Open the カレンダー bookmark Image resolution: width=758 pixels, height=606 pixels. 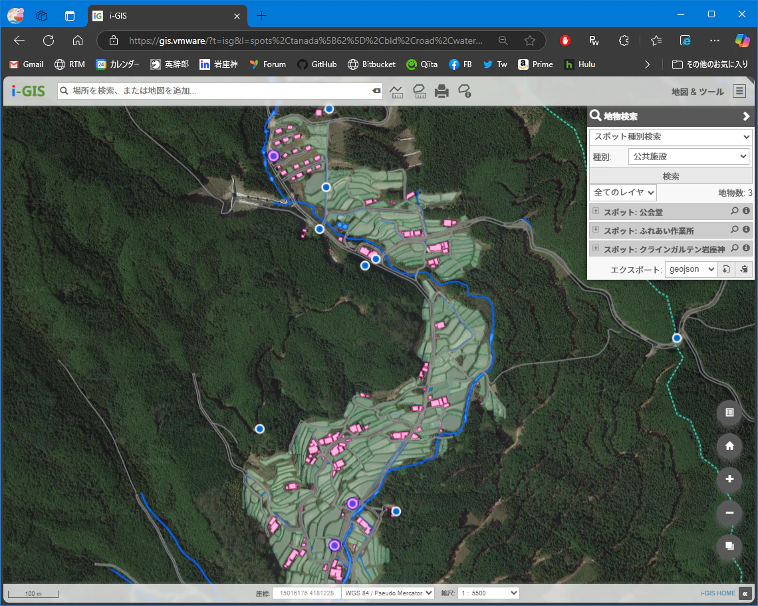pos(118,64)
